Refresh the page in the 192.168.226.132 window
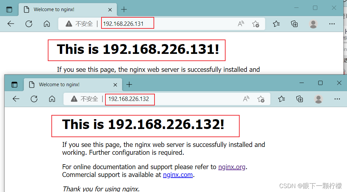Image resolution: width=347 pixels, height=192 pixels. (34, 99)
